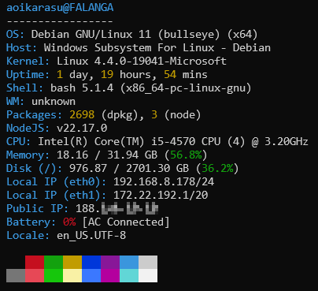Click the dark red color block
Image resolution: width=318 pixels, height=291 pixels.
(35, 262)
